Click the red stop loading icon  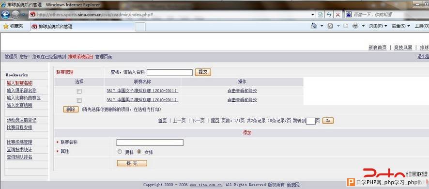click(x=338, y=15)
